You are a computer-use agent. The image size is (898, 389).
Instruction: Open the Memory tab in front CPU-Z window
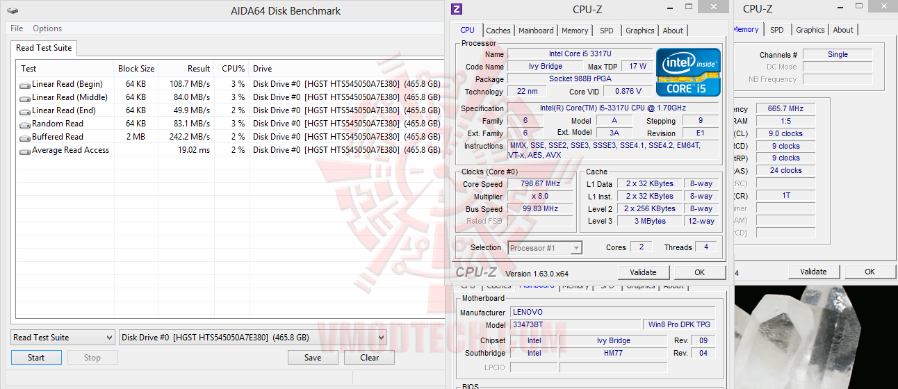click(575, 31)
